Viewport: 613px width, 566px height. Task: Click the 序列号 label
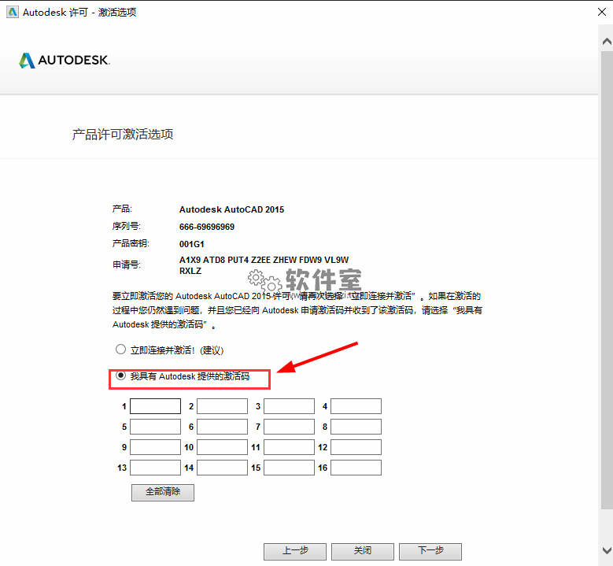tap(126, 226)
